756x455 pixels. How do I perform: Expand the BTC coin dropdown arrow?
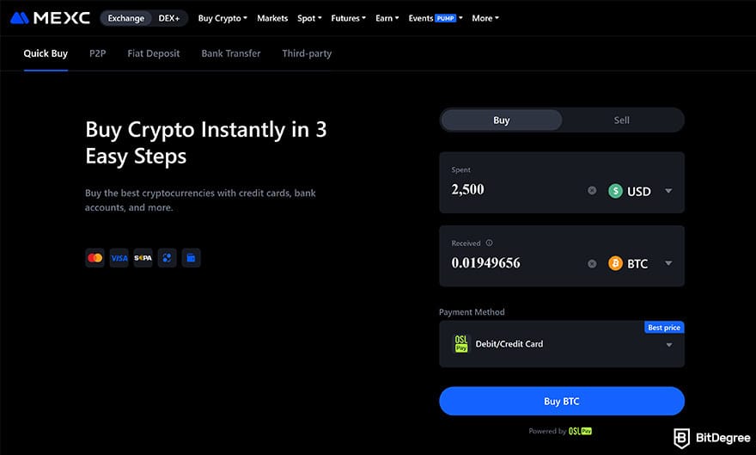(x=668, y=263)
